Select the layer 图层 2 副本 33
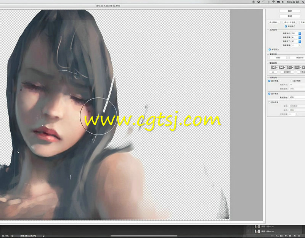This screenshot has width=305, height=238. pyautogui.click(x=274, y=232)
